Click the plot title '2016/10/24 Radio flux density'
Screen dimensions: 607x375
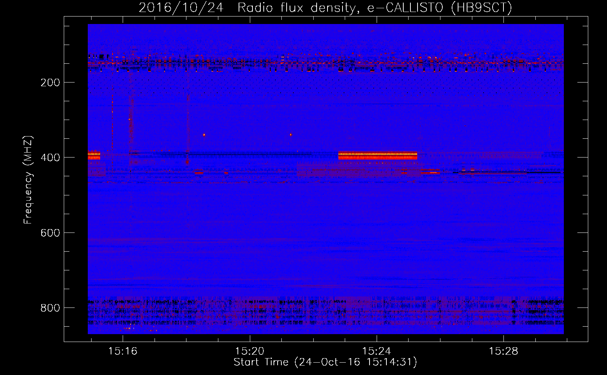tap(325, 7)
